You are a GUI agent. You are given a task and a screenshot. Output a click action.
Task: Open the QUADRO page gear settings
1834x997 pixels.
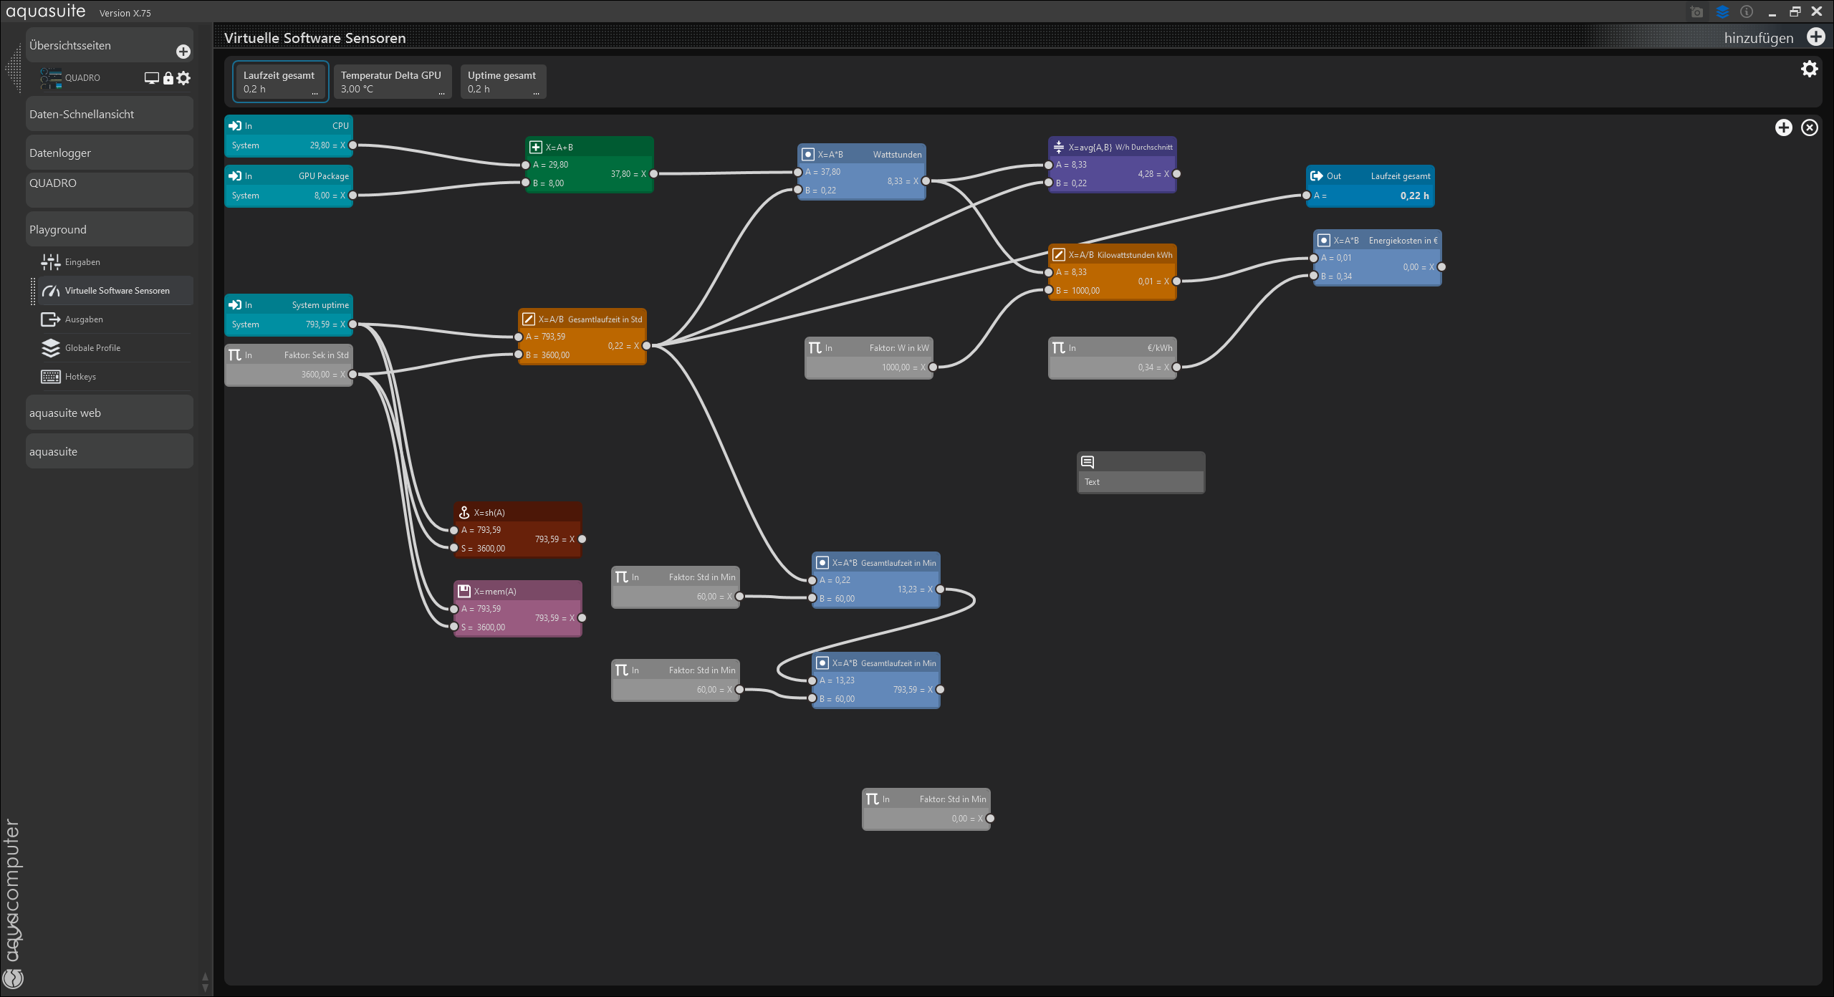pyautogui.click(x=184, y=78)
